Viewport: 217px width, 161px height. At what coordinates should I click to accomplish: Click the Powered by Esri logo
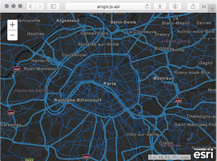(x=204, y=154)
